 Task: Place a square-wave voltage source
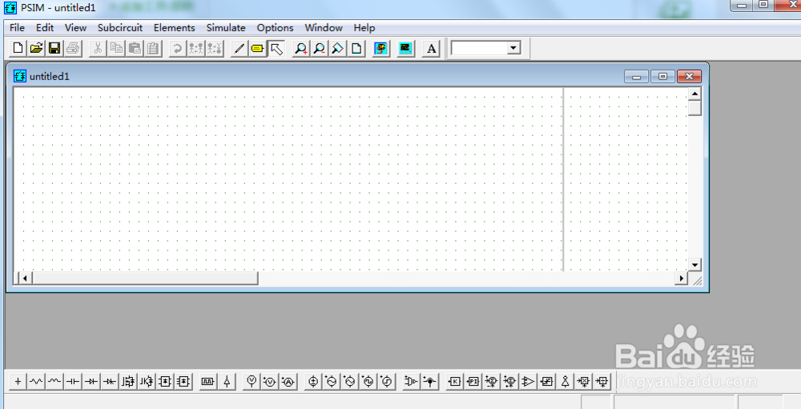click(368, 382)
